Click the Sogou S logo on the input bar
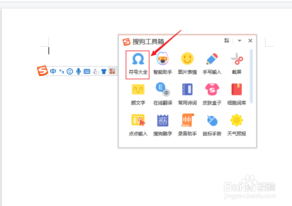This screenshot has height=206, width=292. 43,71
